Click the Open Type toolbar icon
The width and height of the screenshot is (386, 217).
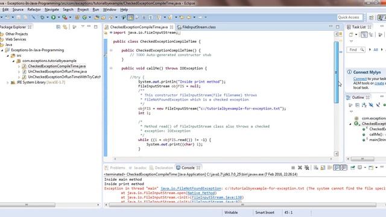point(96,17)
